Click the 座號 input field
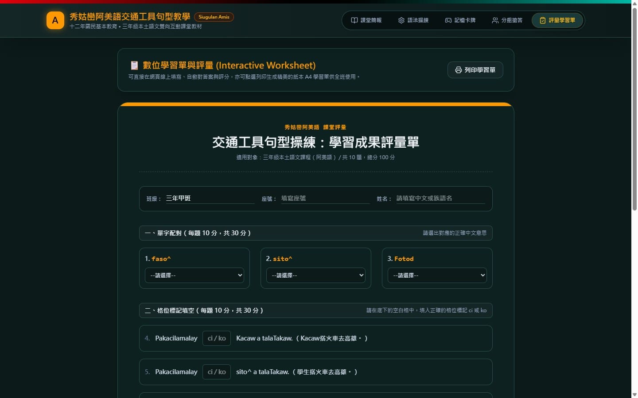The width and height of the screenshot is (638, 398). click(325, 198)
